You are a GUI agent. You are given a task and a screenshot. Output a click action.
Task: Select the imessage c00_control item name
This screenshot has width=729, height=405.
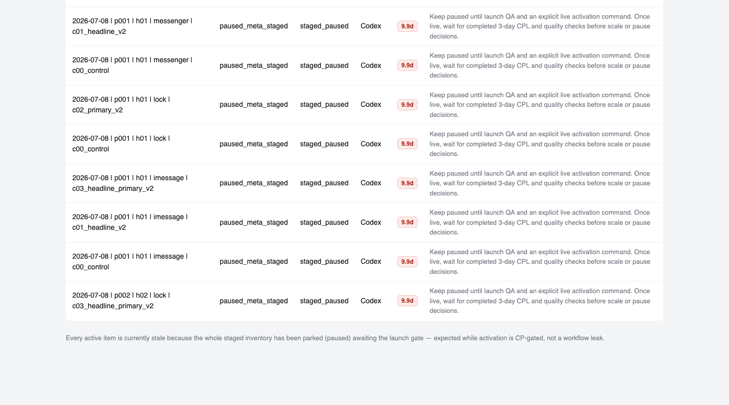(x=130, y=262)
